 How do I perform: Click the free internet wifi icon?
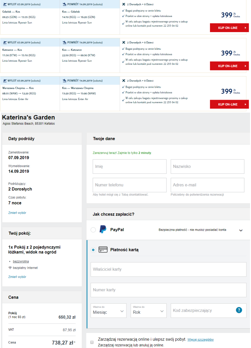[x=10, y=268]
